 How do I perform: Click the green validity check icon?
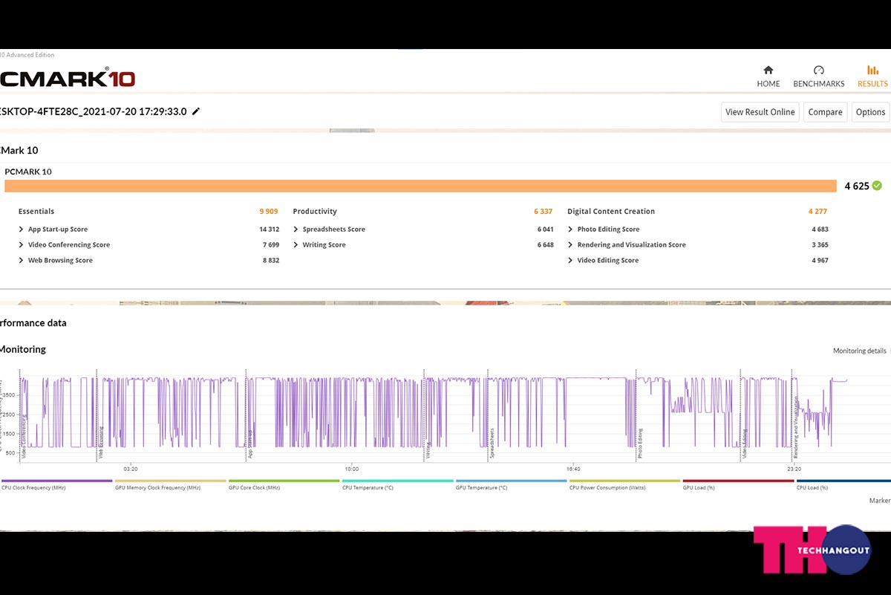(877, 186)
